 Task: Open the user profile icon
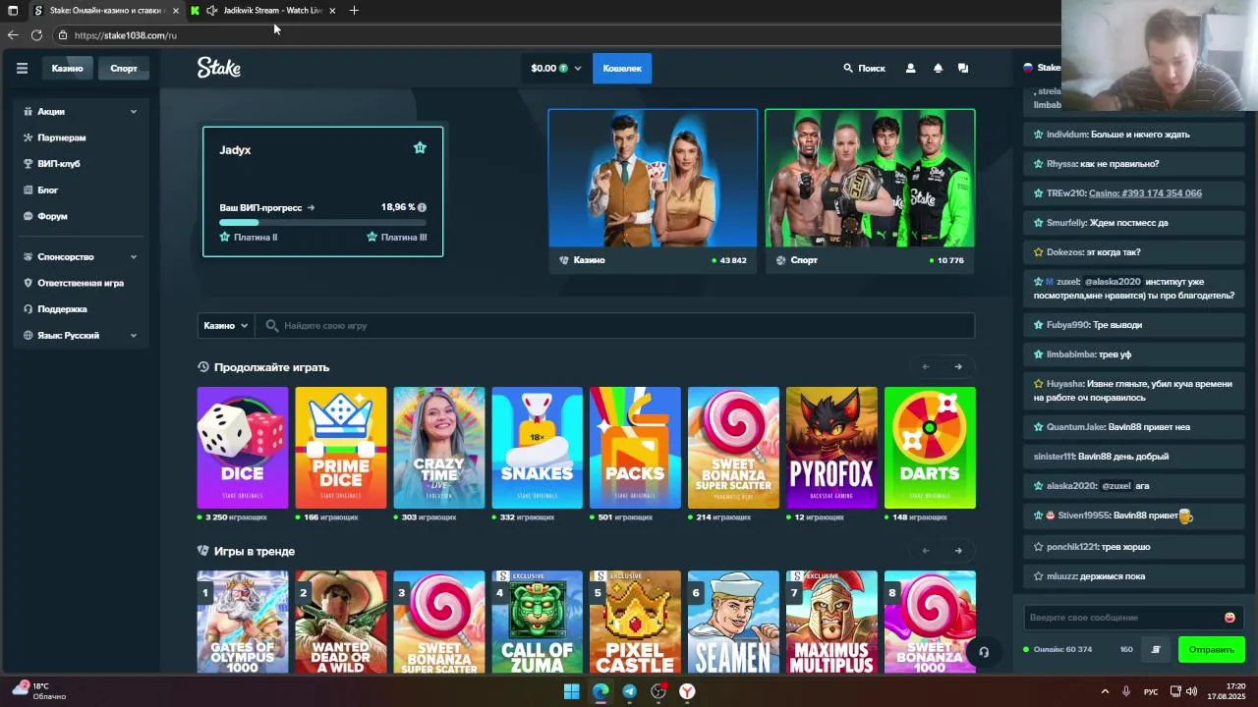coord(910,68)
